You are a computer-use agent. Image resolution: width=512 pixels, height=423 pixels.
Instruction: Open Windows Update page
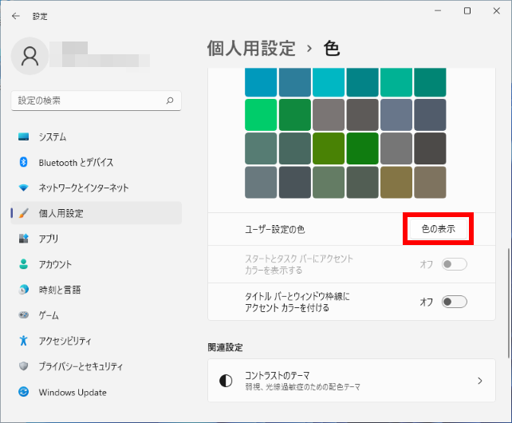pos(96,392)
